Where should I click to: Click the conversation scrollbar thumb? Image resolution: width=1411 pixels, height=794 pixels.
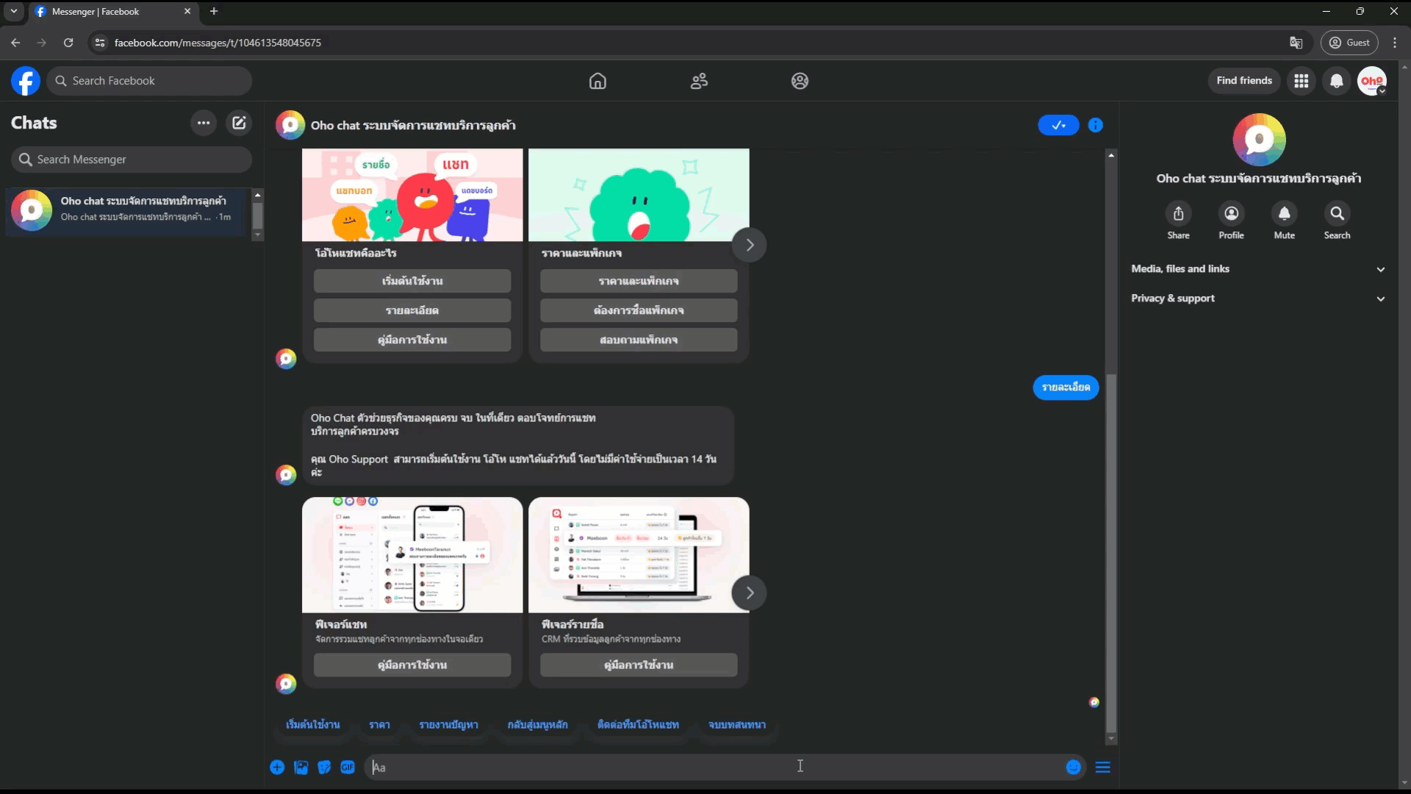pos(1111,553)
